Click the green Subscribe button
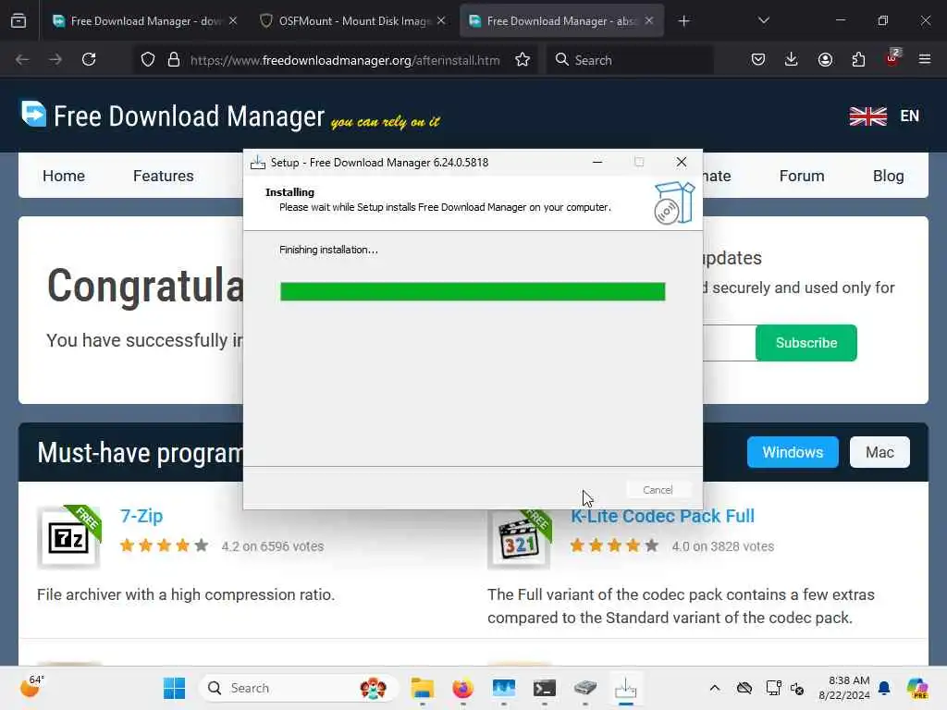The width and height of the screenshot is (947, 710). click(806, 343)
